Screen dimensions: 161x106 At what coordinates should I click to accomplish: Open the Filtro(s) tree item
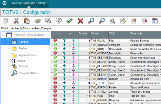coord(24,66)
